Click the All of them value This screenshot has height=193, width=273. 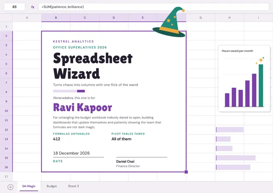coord(121,139)
